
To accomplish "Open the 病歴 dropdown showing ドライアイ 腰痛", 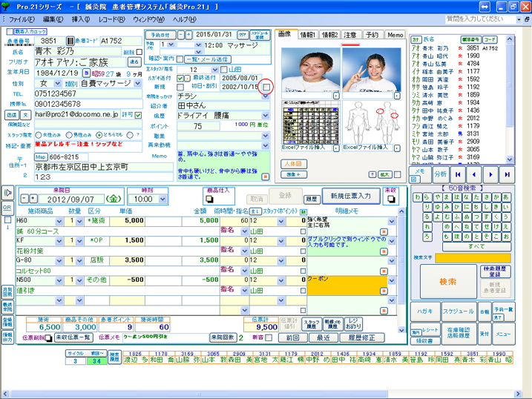I will coord(266,116).
